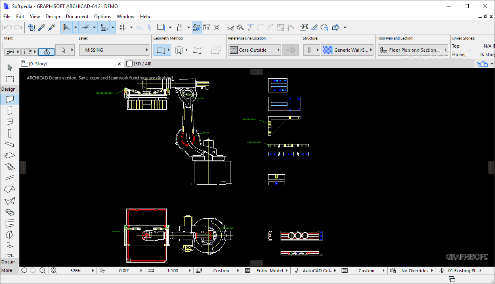
Task: Click the Find and Select icon
Action: coord(31,27)
